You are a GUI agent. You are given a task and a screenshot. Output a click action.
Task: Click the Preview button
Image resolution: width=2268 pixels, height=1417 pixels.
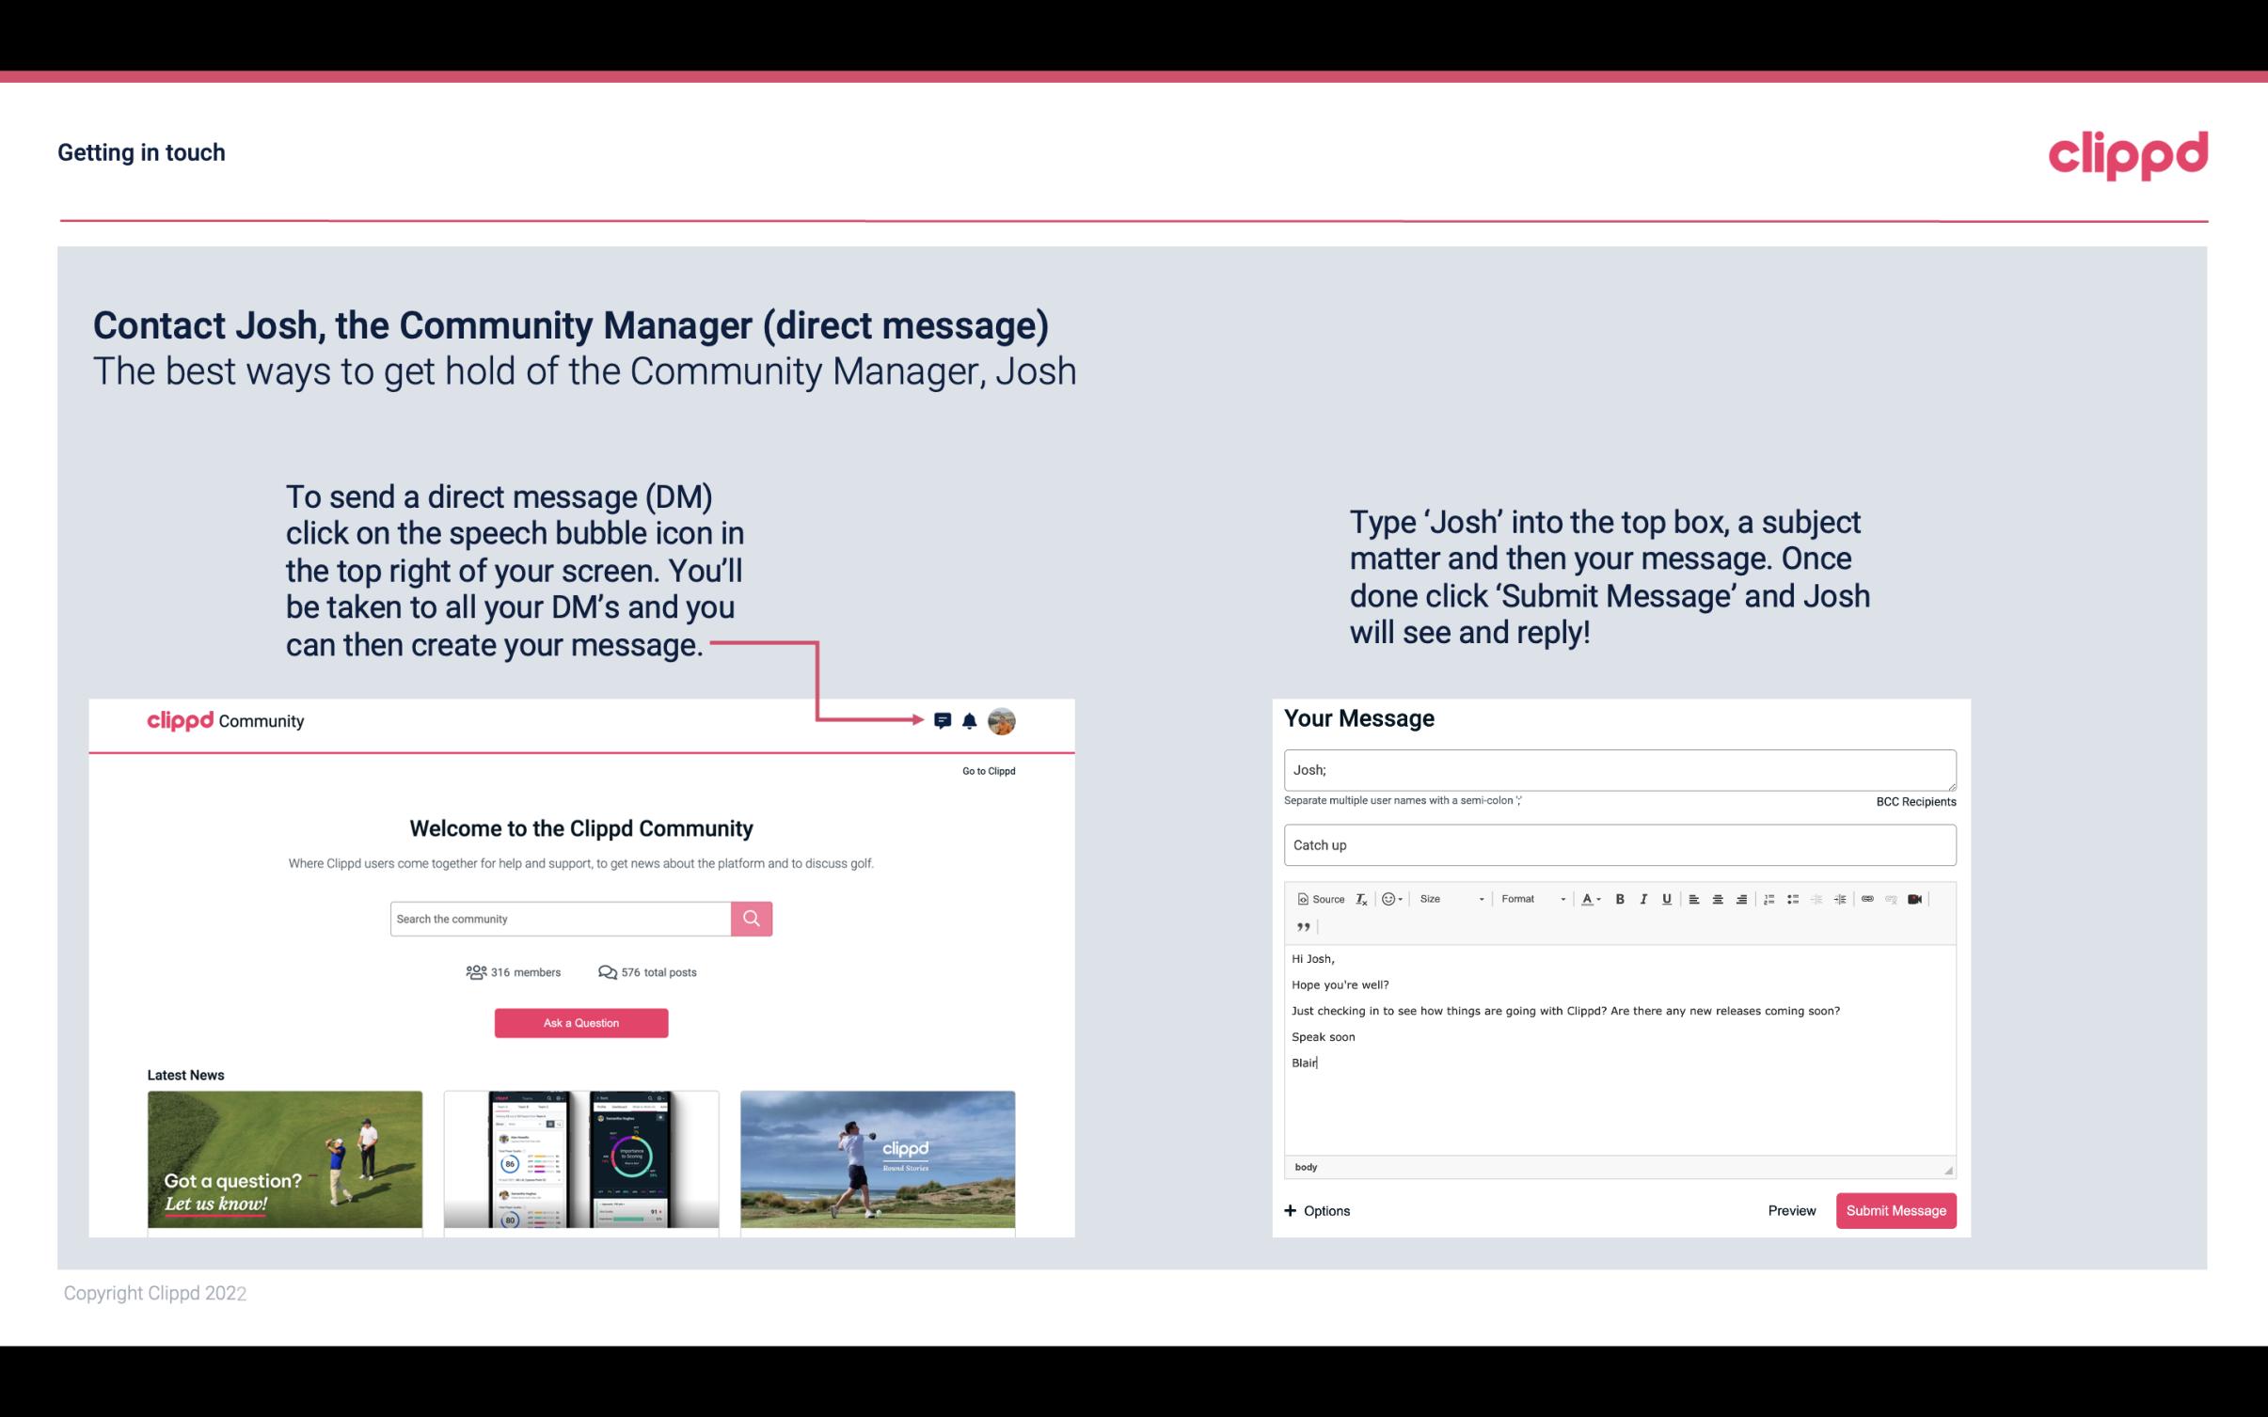1791,1210
